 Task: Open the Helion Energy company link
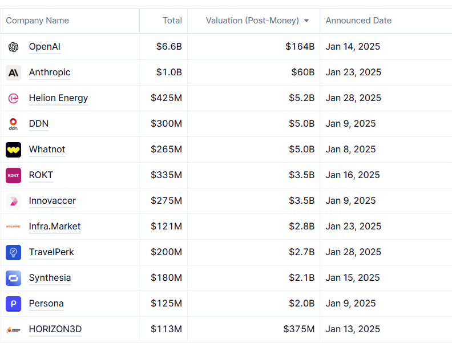coord(59,98)
